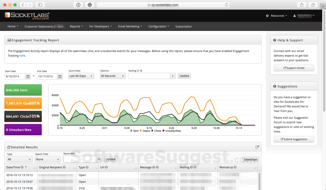The width and height of the screenshot is (326, 190).
Task: Open the For Developers menu
Action: pos(101,27)
